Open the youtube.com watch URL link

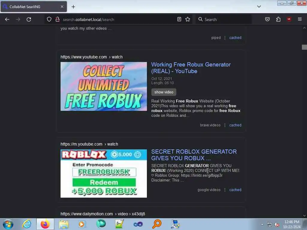[x=91, y=57]
